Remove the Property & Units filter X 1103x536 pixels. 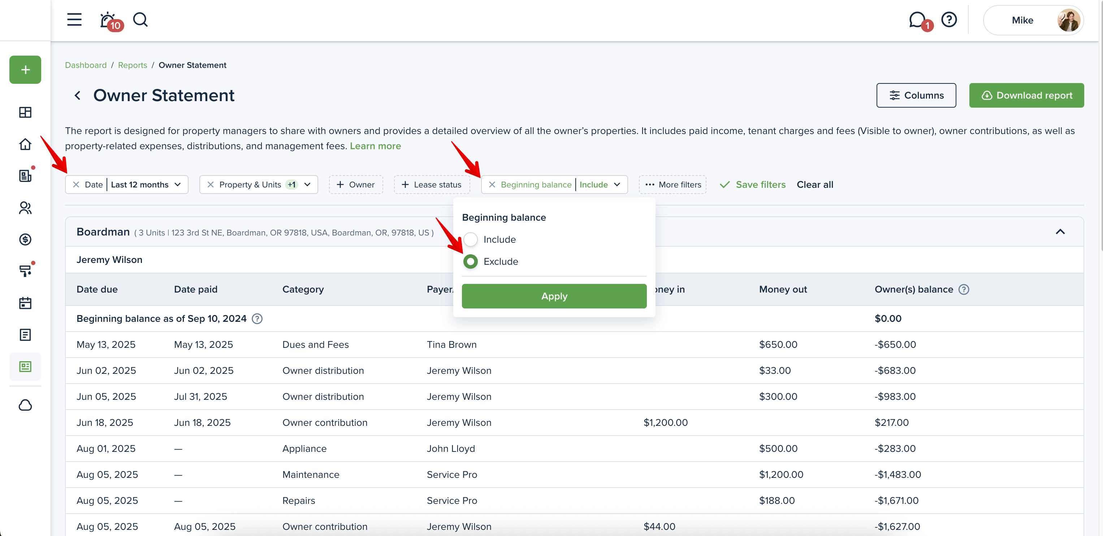coord(210,185)
